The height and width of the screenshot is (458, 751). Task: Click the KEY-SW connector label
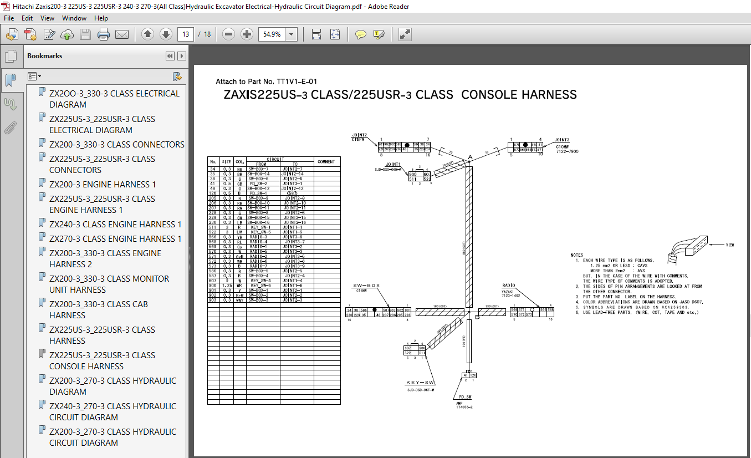[x=421, y=383]
